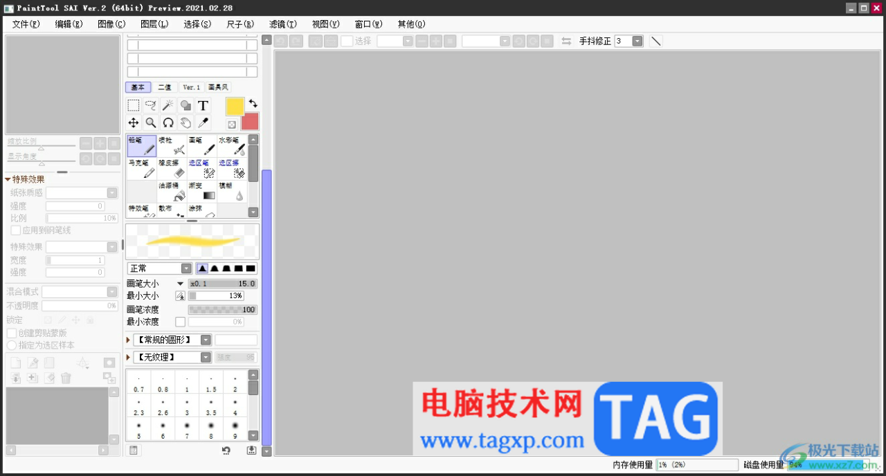
Task: Open the 手抖修正 stabilizer dropdown
Action: click(x=629, y=41)
